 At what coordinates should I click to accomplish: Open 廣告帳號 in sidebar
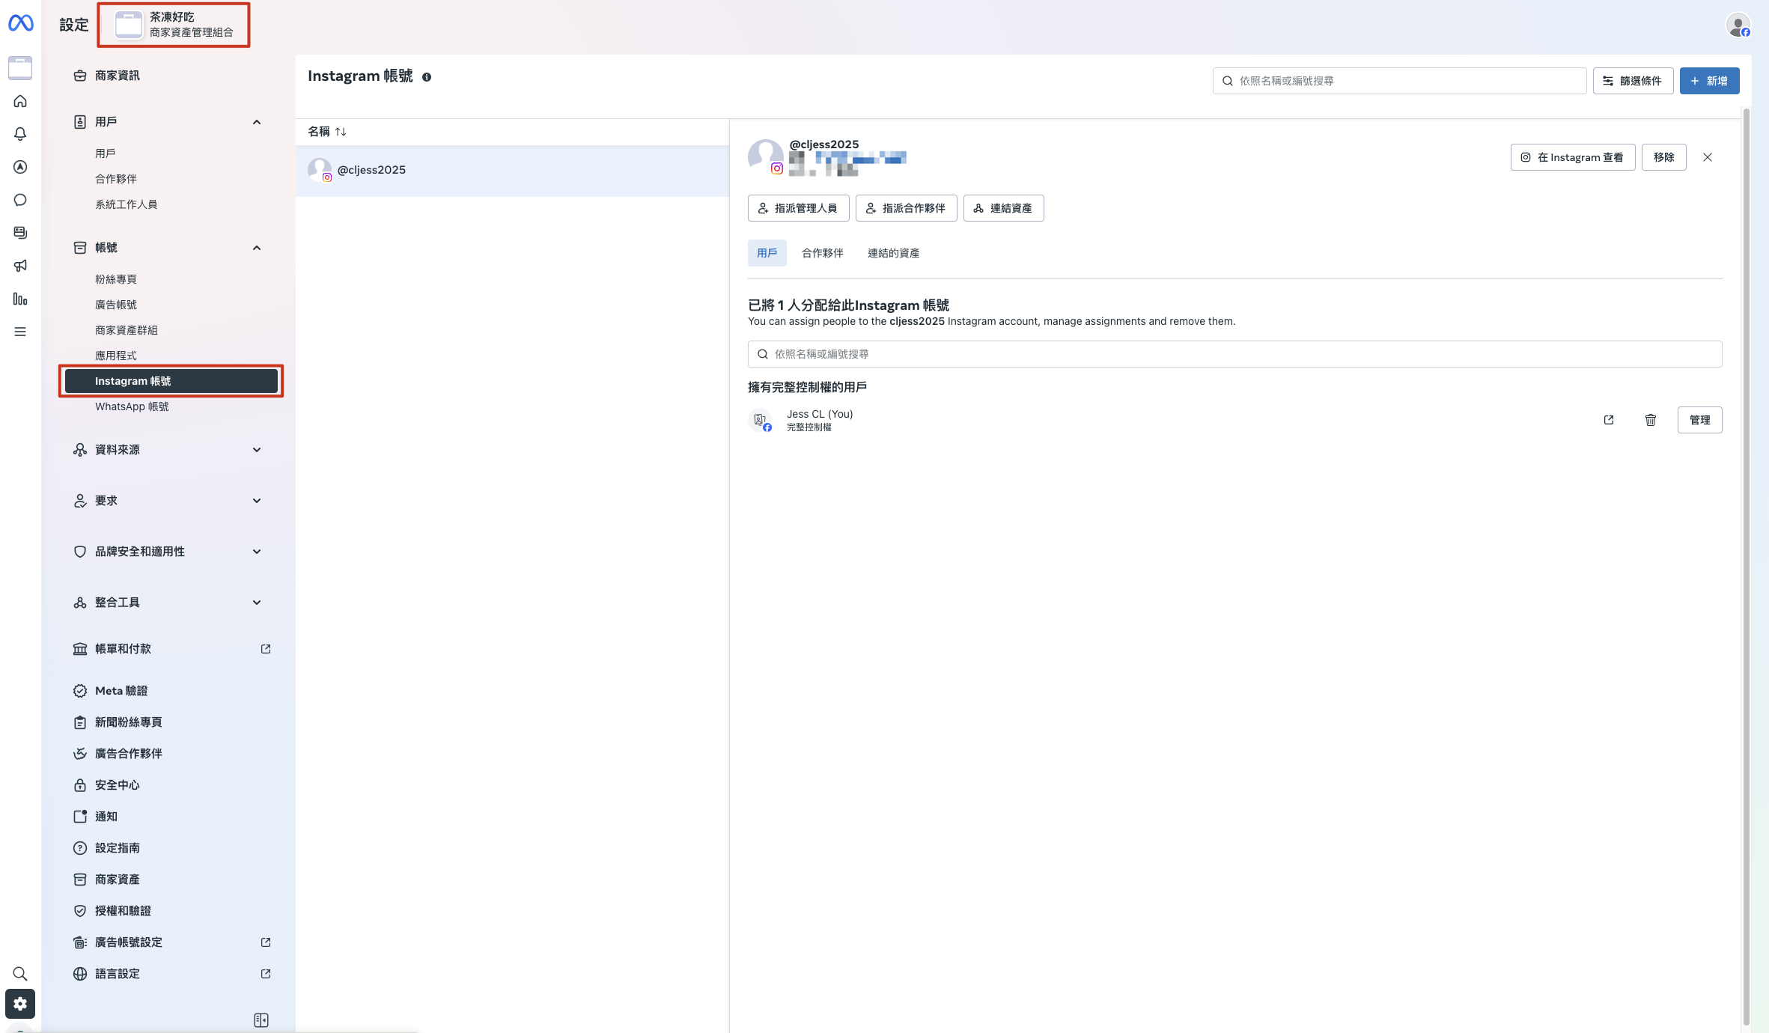pyautogui.click(x=116, y=305)
